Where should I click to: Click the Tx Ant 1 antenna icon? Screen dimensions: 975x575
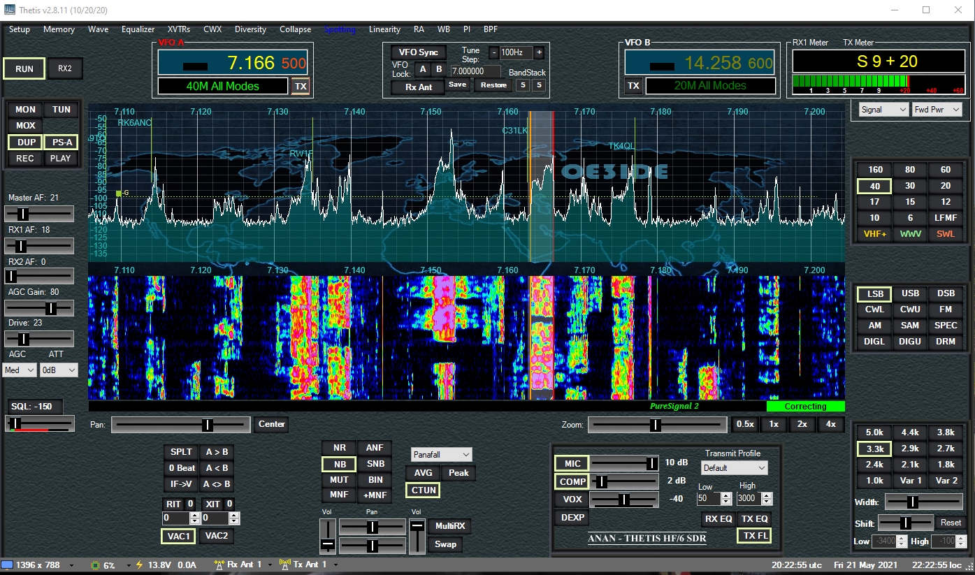(x=284, y=565)
